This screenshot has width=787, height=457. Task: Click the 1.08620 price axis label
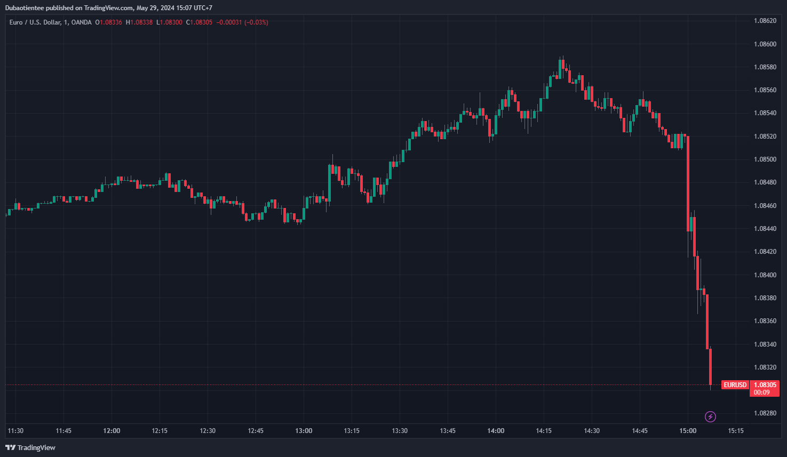(x=765, y=21)
